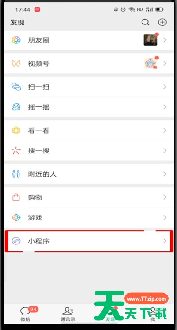Expand the 扫一扫 row chevron

click(x=165, y=86)
